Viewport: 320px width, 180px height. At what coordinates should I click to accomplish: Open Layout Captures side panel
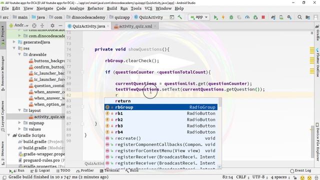click(2, 116)
